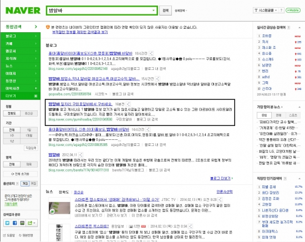
Task: Share the blog result posted 15시간전
Action: pyautogui.click(x=157, y=79)
